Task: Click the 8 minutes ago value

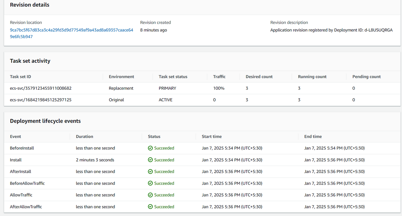Action: coord(154,30)
